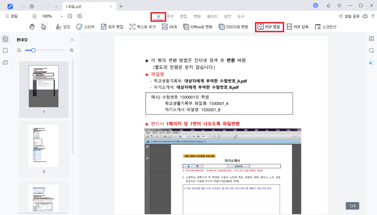
Task: Click the save icon in title bar
Action: [23, 6]
